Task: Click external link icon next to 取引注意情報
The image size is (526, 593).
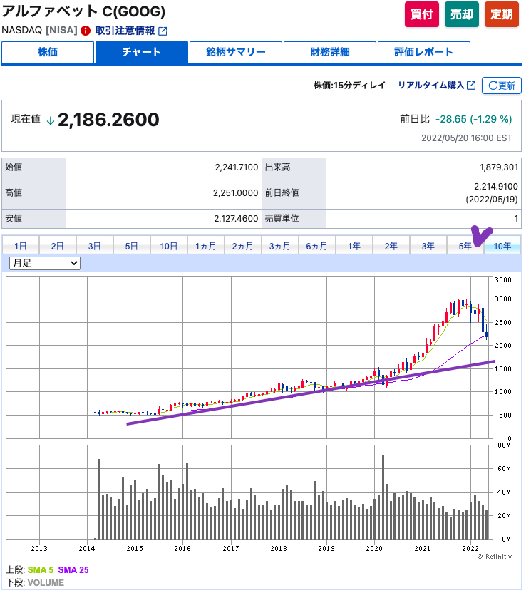Action: [163, 31]
